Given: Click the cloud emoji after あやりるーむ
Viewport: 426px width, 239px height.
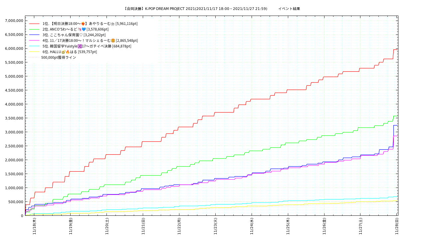Looking at the screenshot, I should (x=113, y=24).
